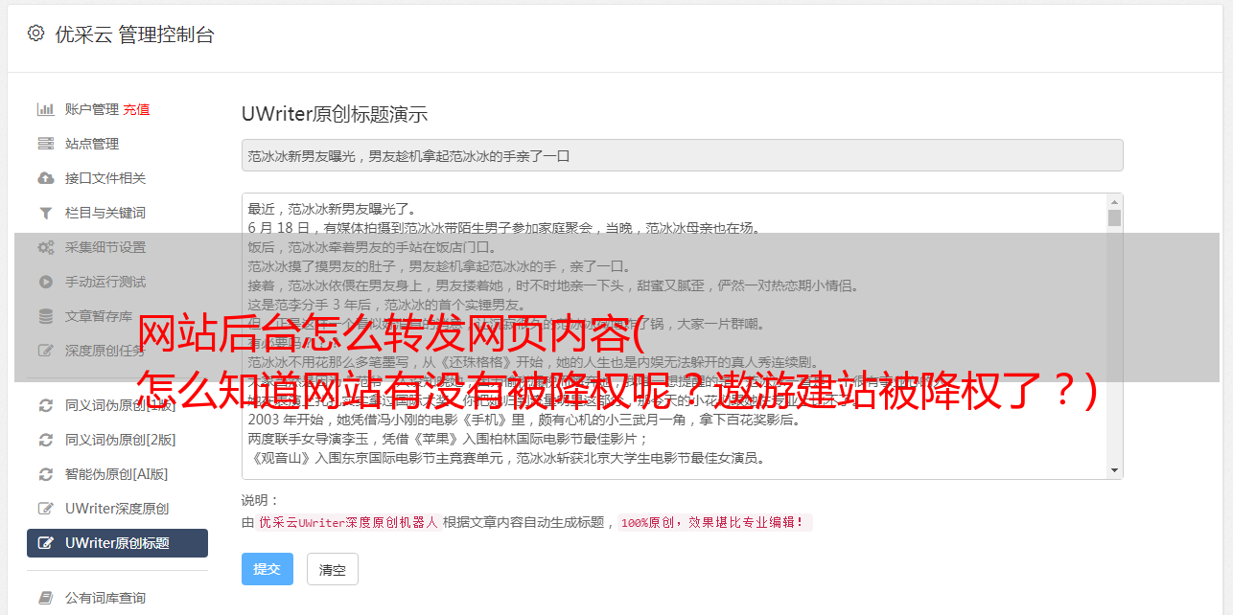Click the 接口文件相关 cloud upload icon
Image resolution: width=1233 pixels, height=615 pixels.
(45, 178)
